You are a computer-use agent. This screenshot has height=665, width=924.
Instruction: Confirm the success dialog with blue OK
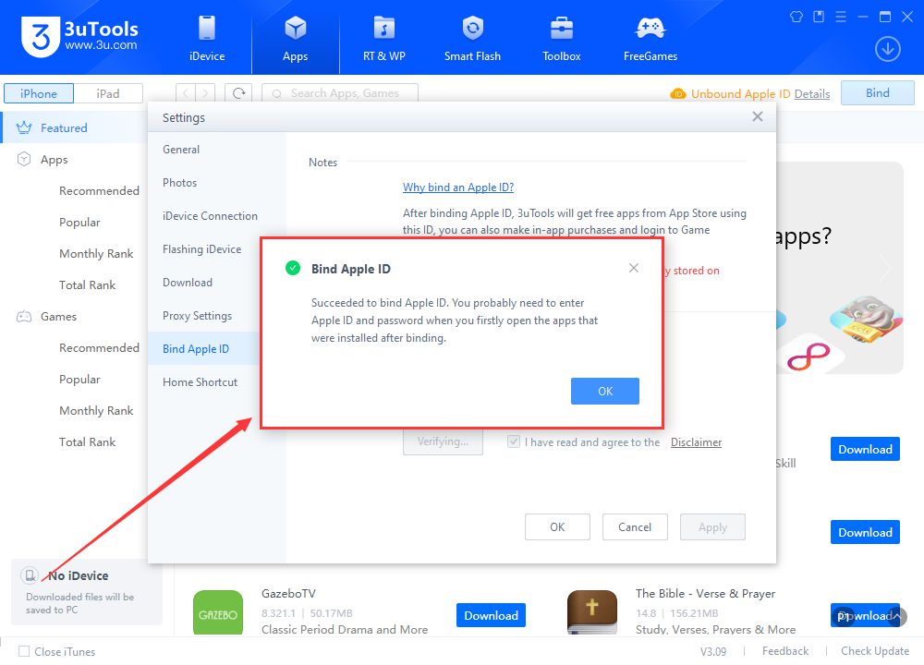tap(604, 391)
